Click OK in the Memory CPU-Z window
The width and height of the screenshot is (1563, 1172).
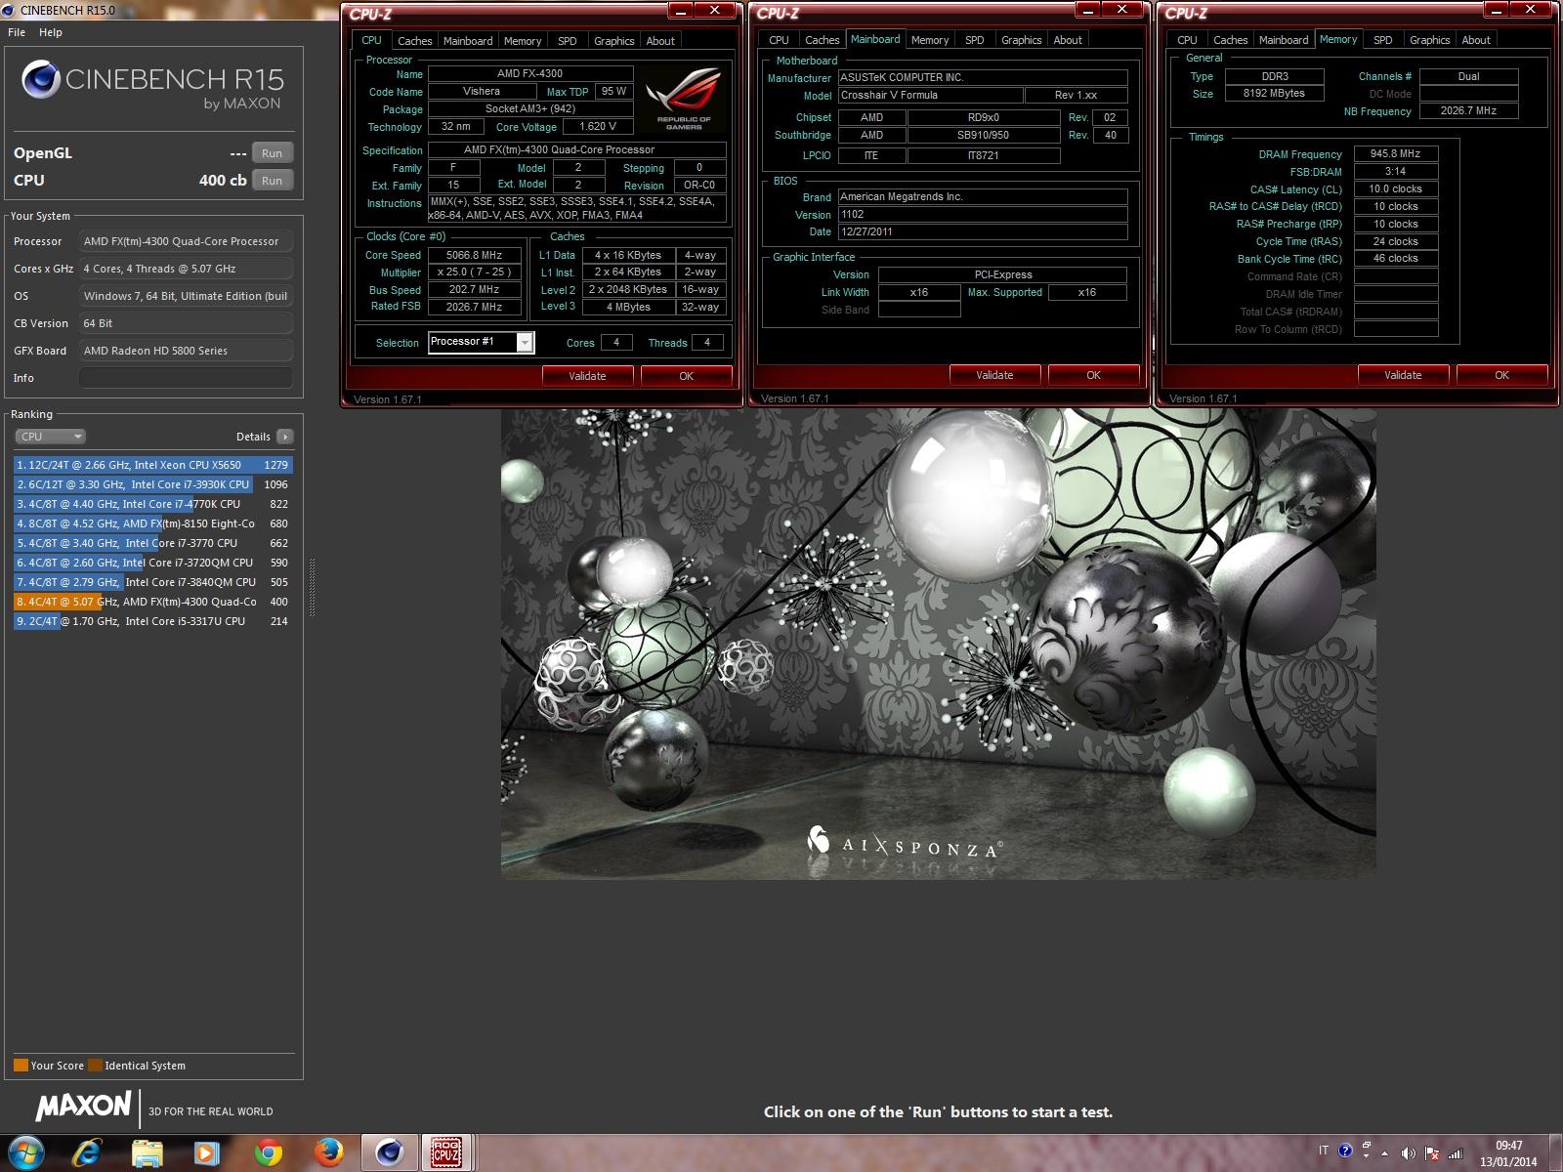click(1502, 375)
